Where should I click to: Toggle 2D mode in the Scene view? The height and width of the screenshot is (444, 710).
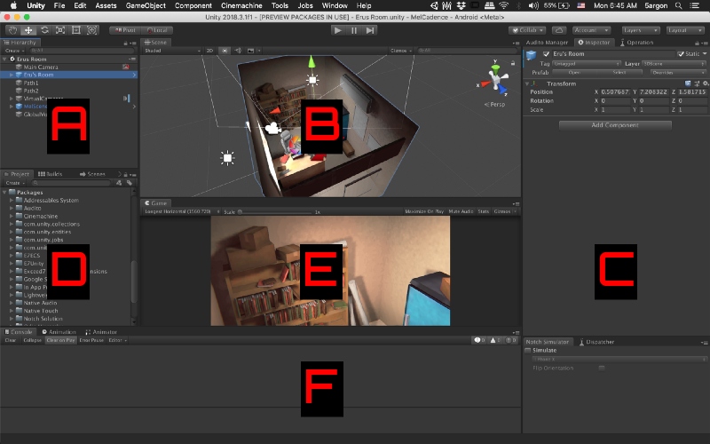(x=209, y=51)
